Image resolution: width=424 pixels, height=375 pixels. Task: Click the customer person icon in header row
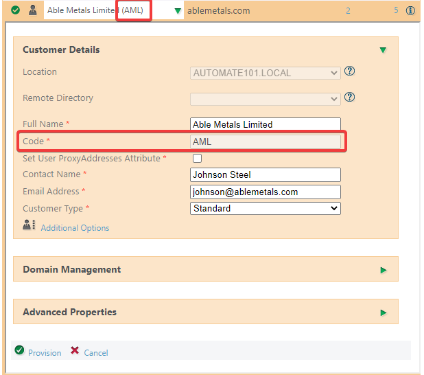point(32,10)
